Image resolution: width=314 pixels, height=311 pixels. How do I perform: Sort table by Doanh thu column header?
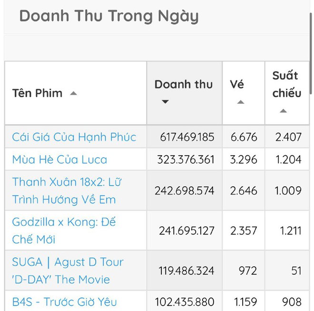[x=183, y=85]
